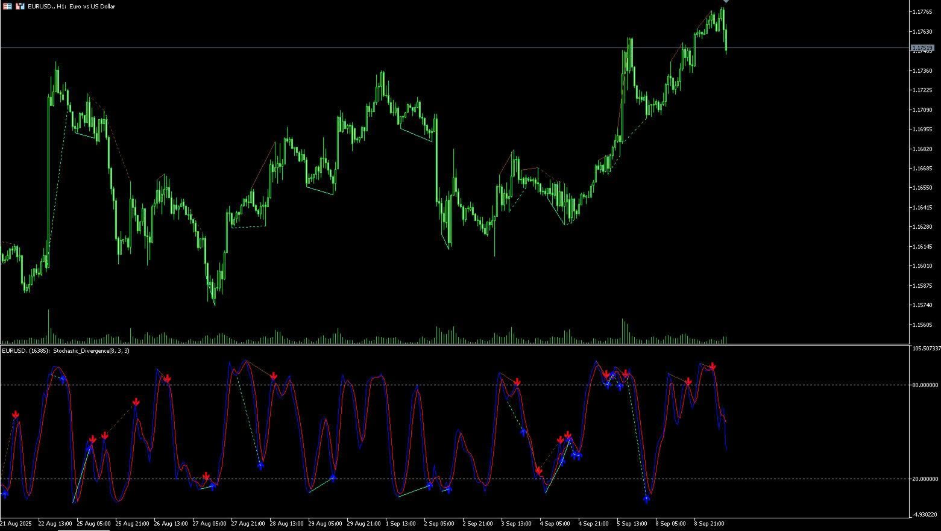Click price scale value 1.17630

924,32
